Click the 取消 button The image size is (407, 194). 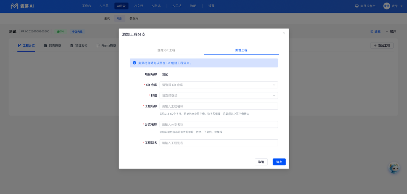click(261, 162)
